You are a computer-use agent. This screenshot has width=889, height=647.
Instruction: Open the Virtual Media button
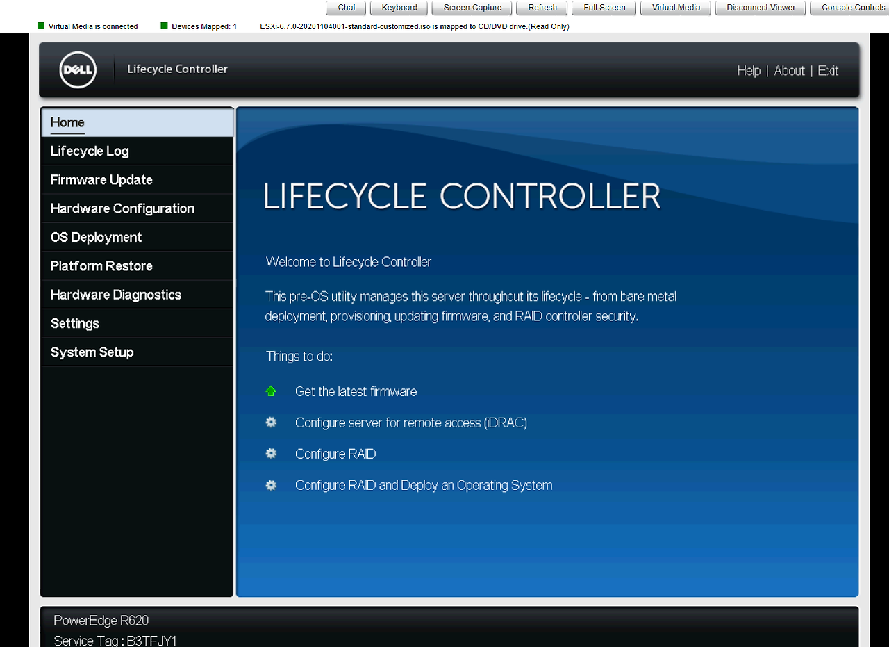(676, 8)
